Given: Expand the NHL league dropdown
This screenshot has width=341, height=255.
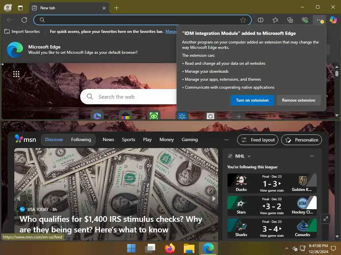Looking at the screenshot, I should [249, 156].
